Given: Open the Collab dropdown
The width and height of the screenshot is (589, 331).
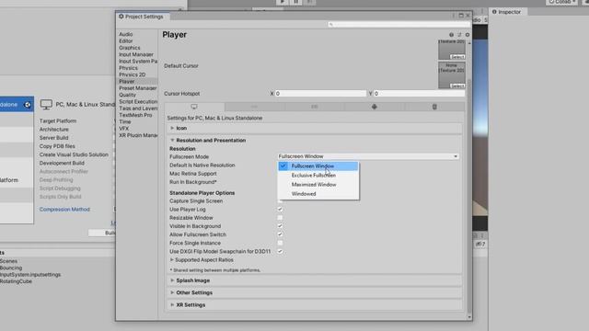Looking at the screenshot, I should [x=562, y=2].
